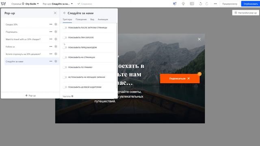Open settings gear for Want to travel row
The width and height of the screenshot is (260, 146).
pyautogui.click(x=56, y=39)
